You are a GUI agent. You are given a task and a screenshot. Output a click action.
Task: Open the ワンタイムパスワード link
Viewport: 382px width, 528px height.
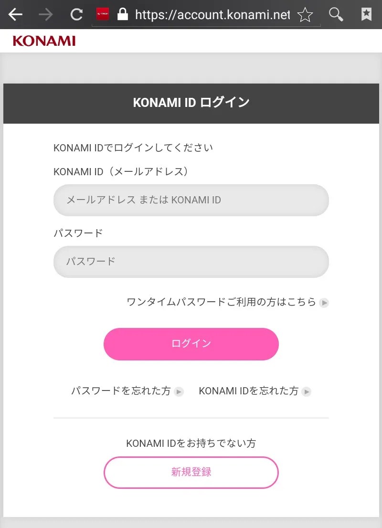click(x=221, y=302)
